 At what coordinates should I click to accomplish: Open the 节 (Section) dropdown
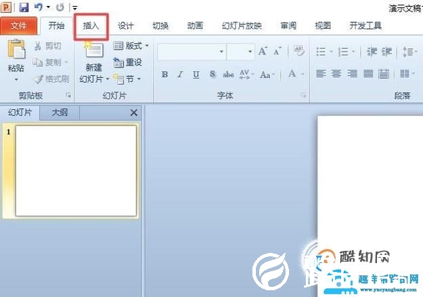coord(127,79)
